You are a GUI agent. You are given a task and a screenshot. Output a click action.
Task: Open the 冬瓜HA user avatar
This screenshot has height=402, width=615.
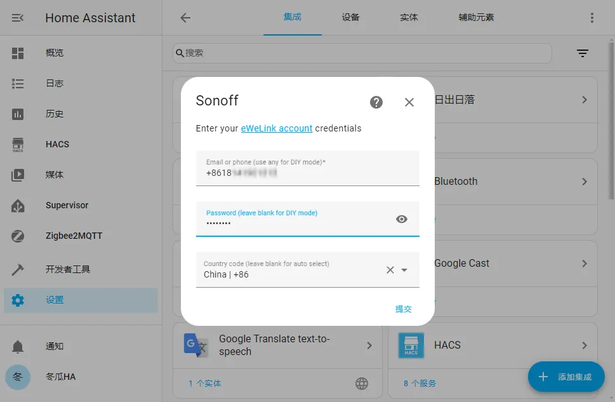18,377
